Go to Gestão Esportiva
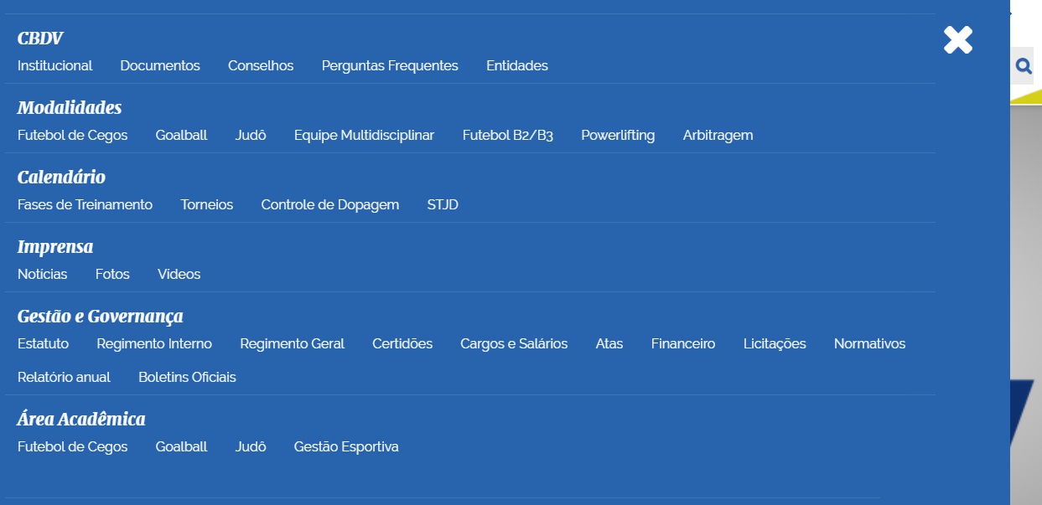This screenshot has width=1042, height=505. (346, 446)
